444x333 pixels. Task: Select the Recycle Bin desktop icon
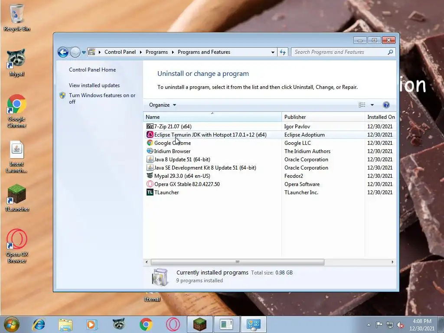[x=17, y=17]
